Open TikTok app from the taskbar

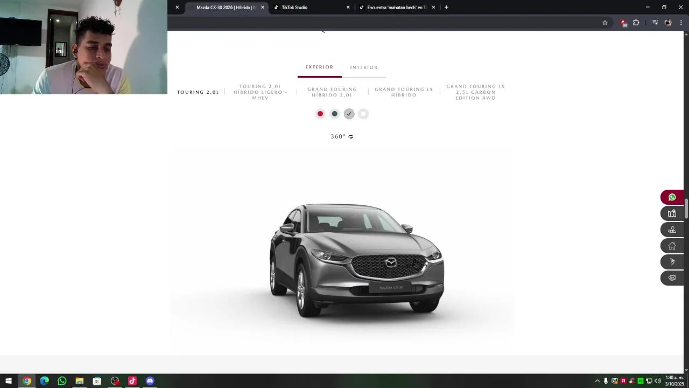[x=132, y=381]
